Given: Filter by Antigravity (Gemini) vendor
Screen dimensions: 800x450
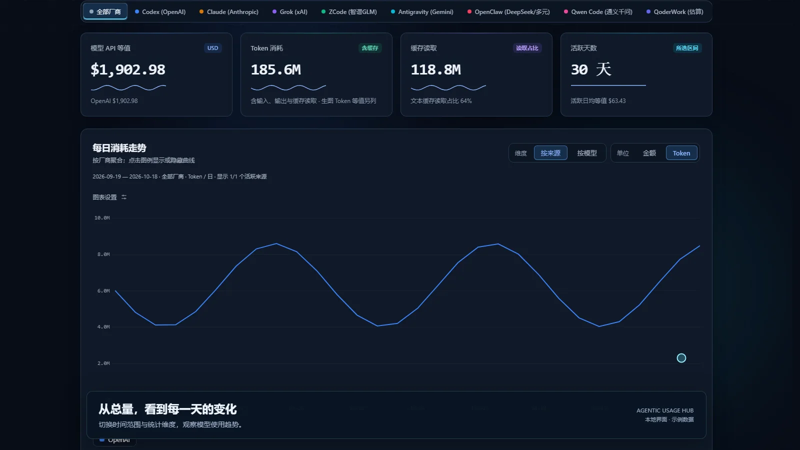Looking at the screenshot, I should coord(422,11).
